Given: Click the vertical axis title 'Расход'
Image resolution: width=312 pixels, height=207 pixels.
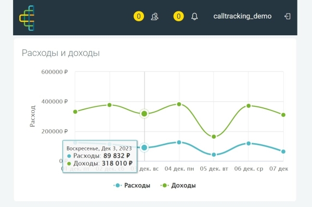Looking at the screenshot, I should [x=32, y=116].
